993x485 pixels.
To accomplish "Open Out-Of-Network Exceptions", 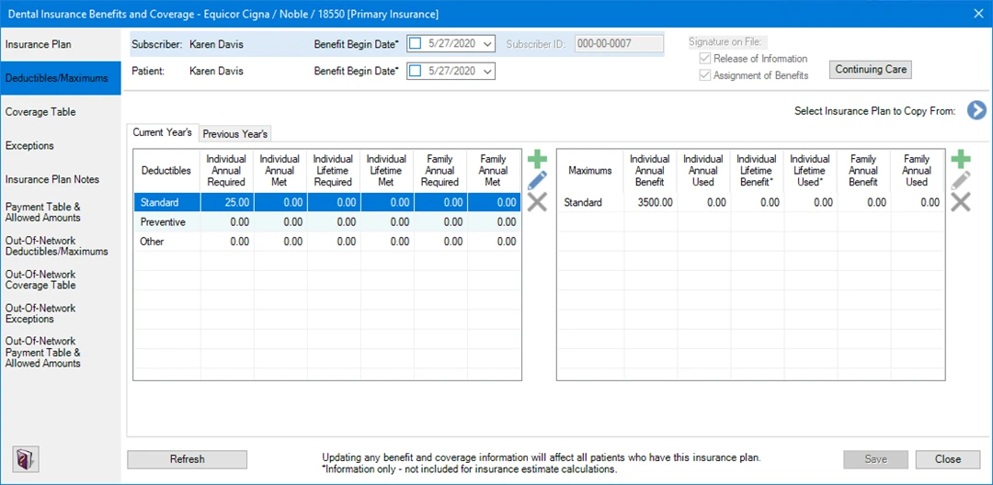I will (x=60, y=313).
